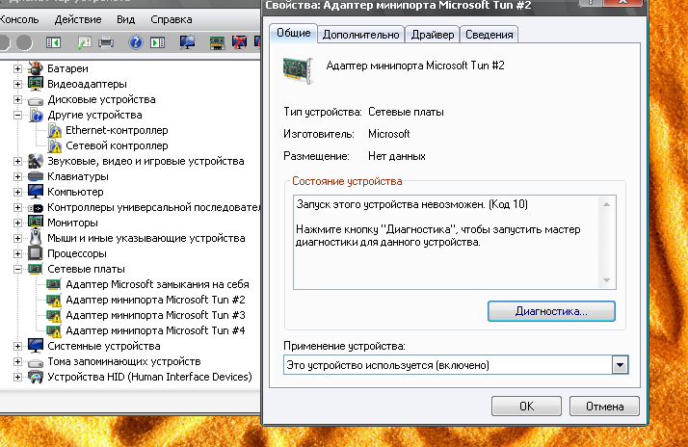688x447 pixels.
Task: Click the Ethernet-контроллер warning icon
Action: coord(55,130)
